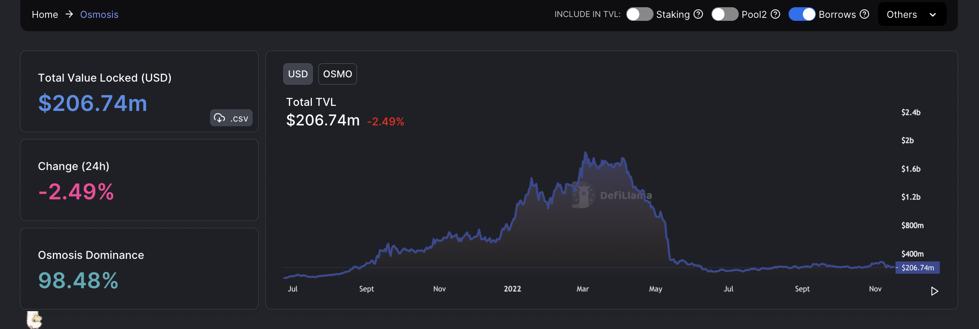Click the $400m y-axis label
This screenshot has width=979, height=329.
(x=913, y=254)
